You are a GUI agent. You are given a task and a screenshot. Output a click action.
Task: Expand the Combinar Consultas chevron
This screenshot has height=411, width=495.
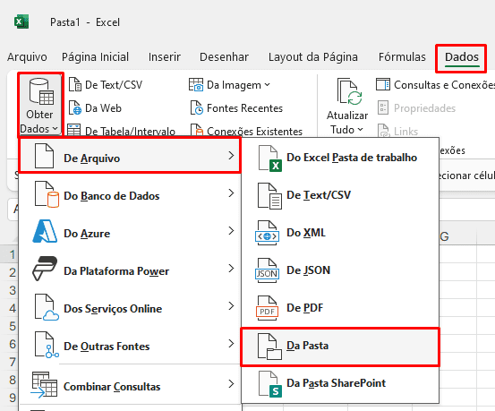(232, 383)
